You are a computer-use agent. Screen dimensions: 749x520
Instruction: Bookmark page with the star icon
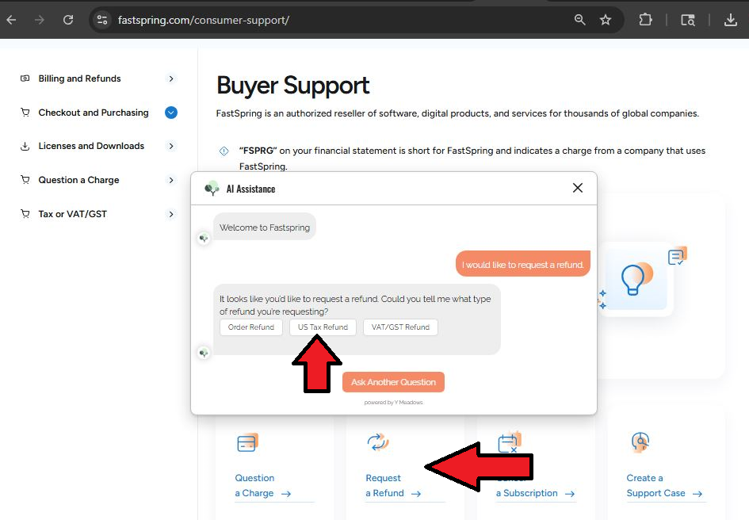[606, 20]
